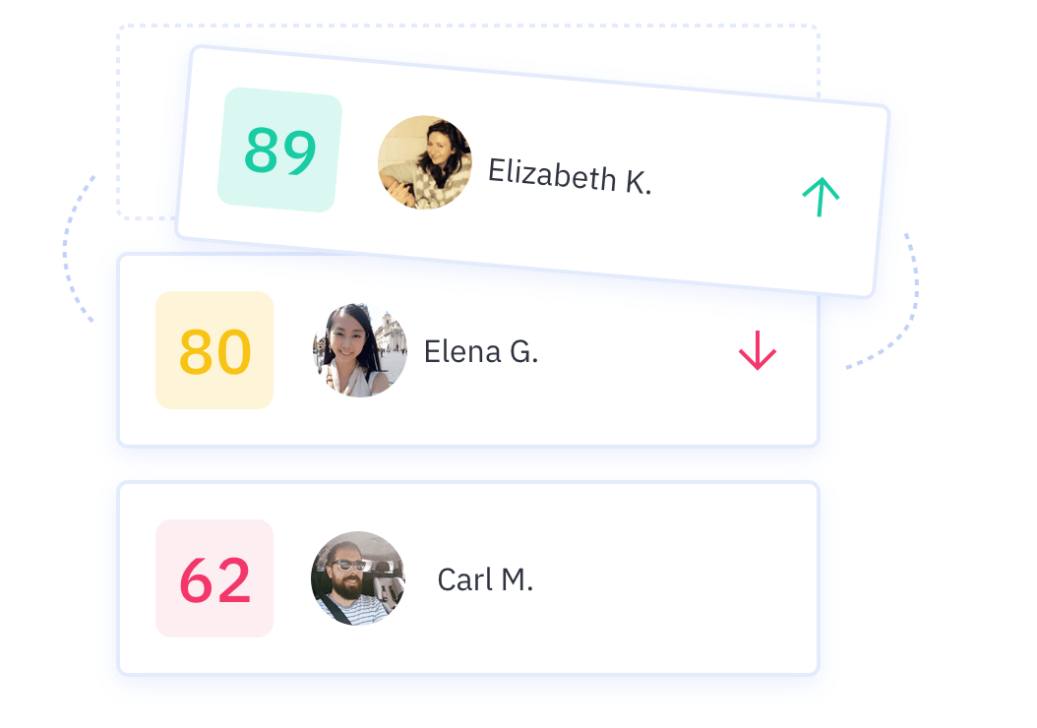The image size is (1037, 728).
Task: Open Carl M.'s profile photo
Action: [358, 578]
